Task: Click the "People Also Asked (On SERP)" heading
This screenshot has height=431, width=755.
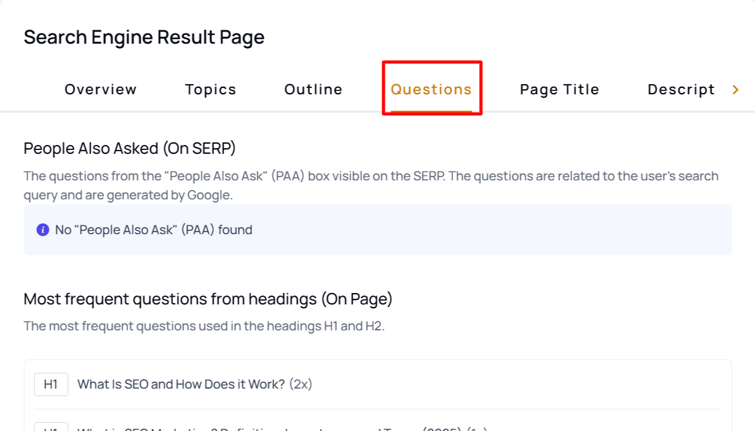Action: click(x=129, y=148)
